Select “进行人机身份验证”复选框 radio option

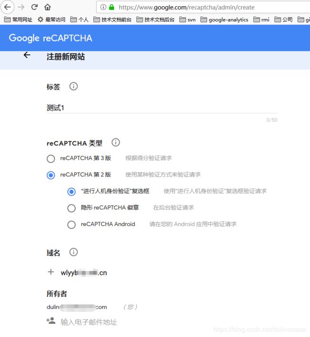[72, 191]
